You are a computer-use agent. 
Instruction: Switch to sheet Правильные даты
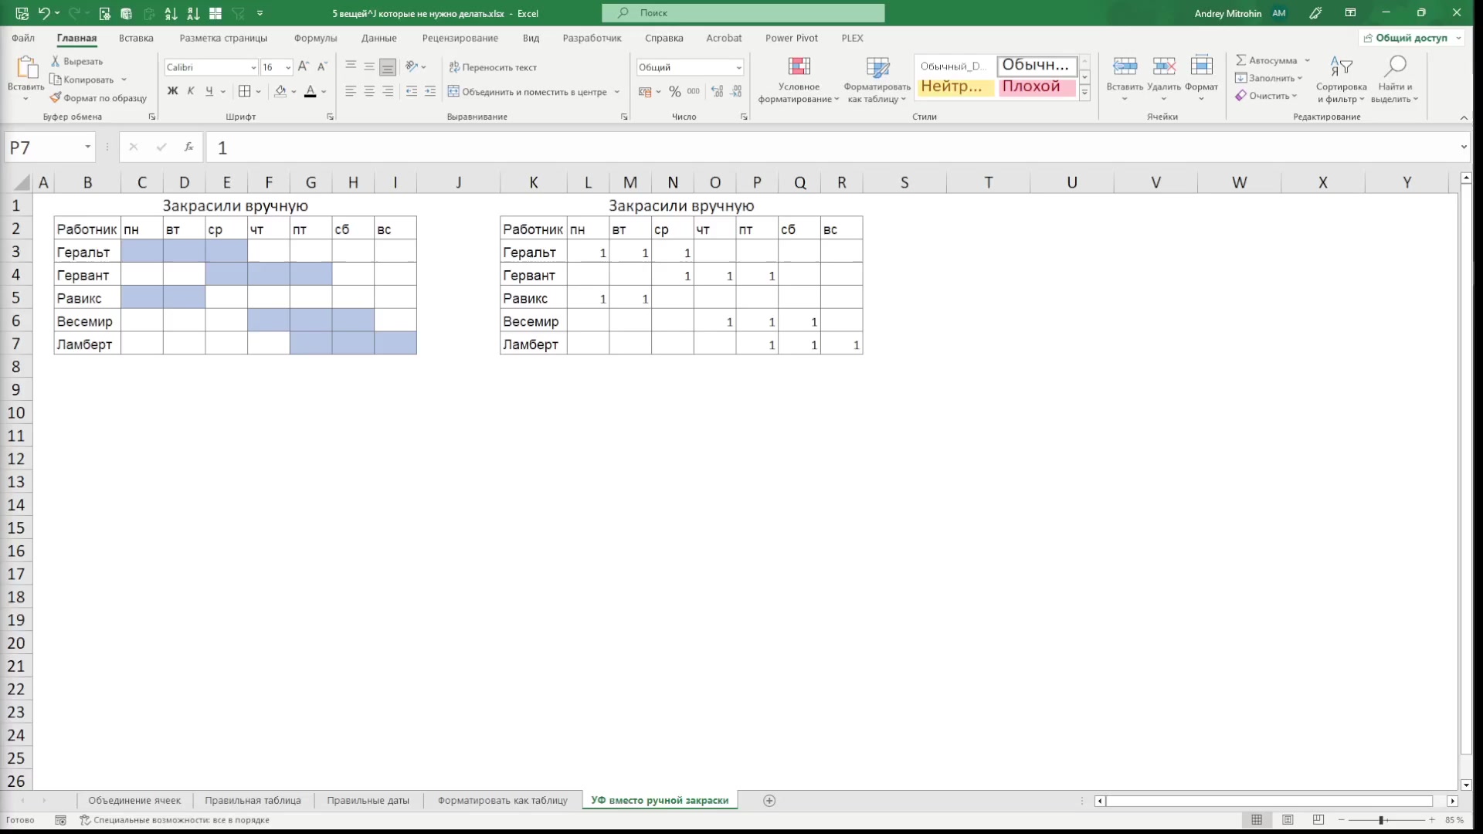(368, 800)
